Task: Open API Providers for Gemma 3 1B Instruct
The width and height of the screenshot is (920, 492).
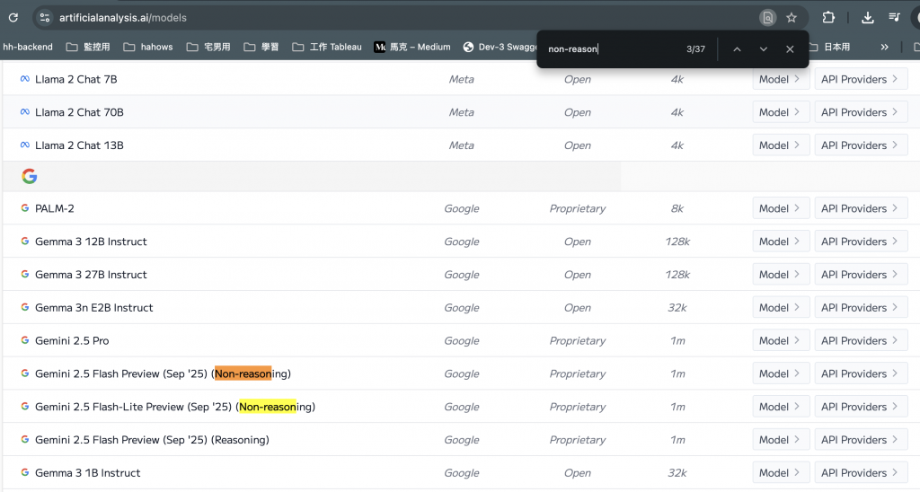Action: click(861, 472)
